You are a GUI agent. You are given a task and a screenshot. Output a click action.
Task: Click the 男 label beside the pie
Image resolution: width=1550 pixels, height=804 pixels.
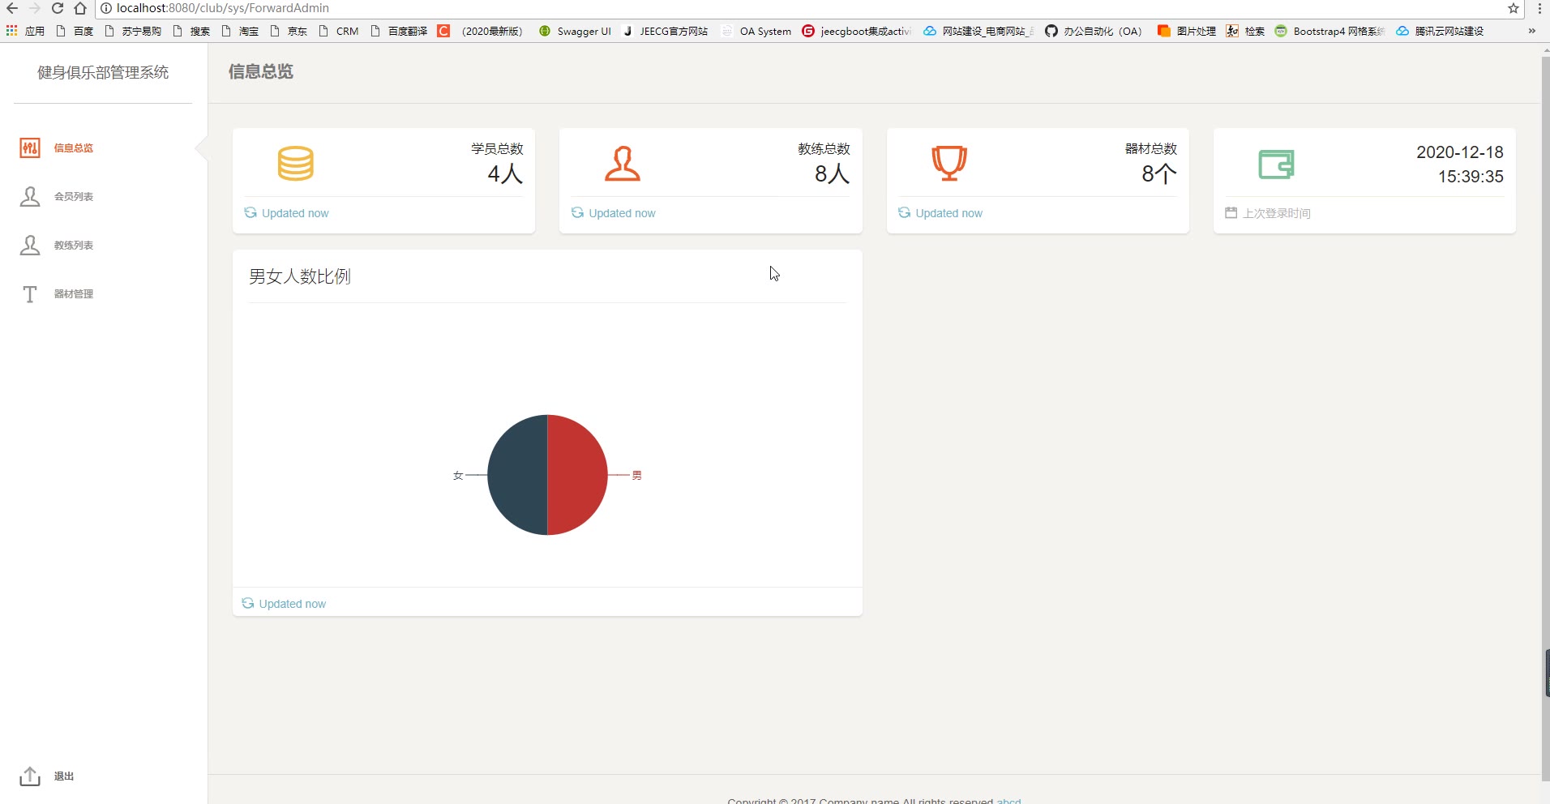637,476
